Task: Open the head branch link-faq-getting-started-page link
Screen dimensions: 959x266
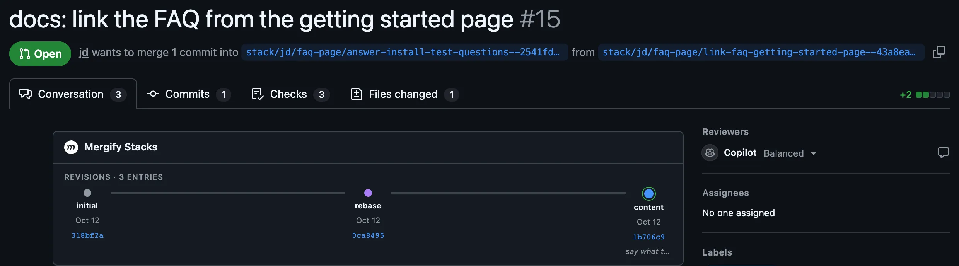Action: [761, 52]
